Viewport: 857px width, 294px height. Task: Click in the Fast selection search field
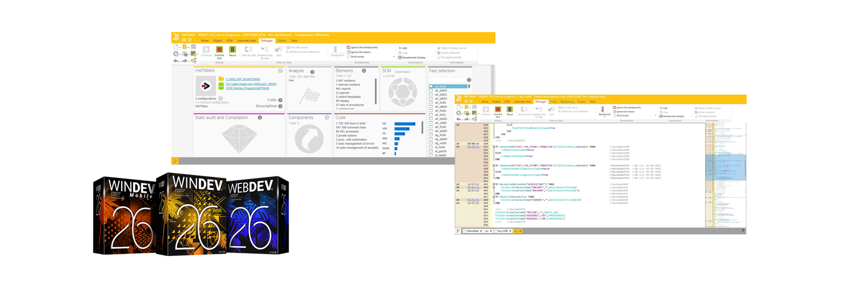coord(447,80)
